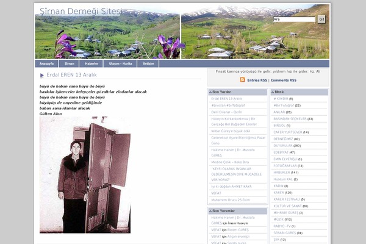Open recent post Muharrem Orucu 25 Ekim

(x=231, y=200)
